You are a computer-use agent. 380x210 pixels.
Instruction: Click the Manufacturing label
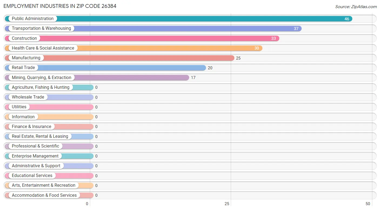pos(26,58)
